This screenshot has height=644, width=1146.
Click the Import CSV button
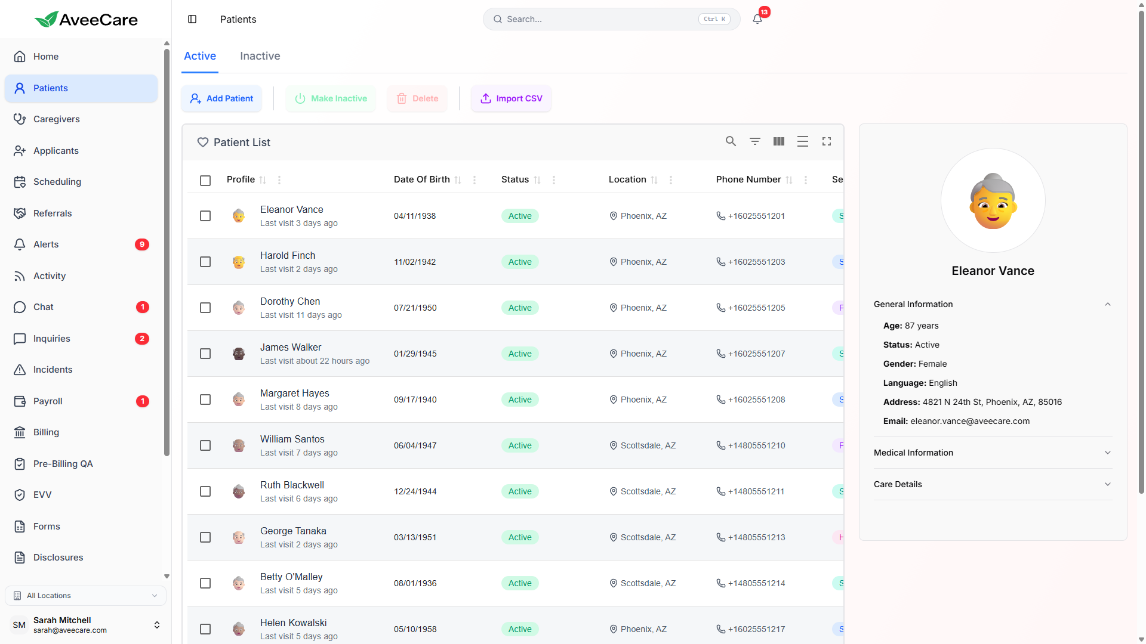[510, 98]
